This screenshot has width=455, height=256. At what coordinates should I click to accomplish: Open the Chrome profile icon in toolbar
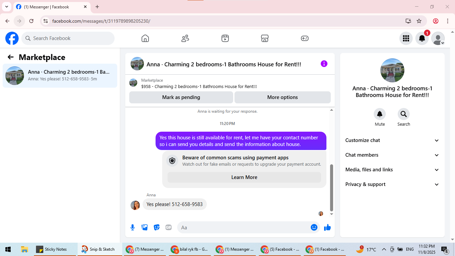[436, 21]
